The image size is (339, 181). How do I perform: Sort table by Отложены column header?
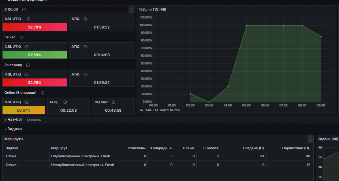[137, 148]
